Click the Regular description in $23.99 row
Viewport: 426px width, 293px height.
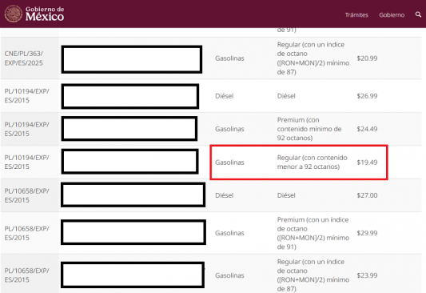313,275
